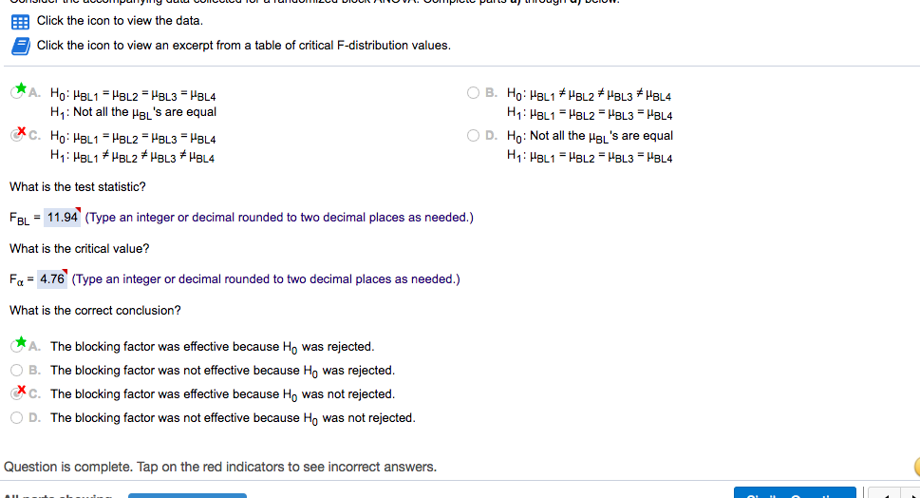Image resolution: width=920 pixels, height=498 pixels.
Task: Click the critical value field 4.76
Action: pos(52,279)
